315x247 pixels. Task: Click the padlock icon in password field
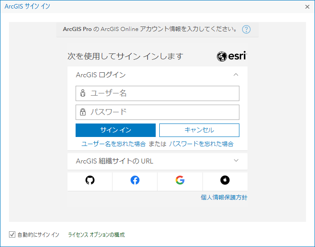point(83,112)
